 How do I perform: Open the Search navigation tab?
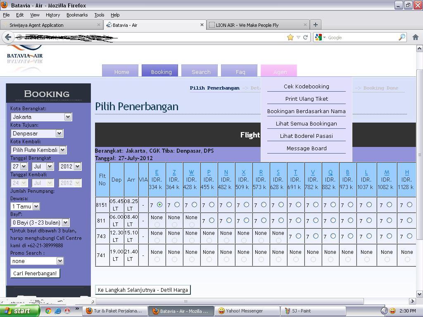(200, 71)
